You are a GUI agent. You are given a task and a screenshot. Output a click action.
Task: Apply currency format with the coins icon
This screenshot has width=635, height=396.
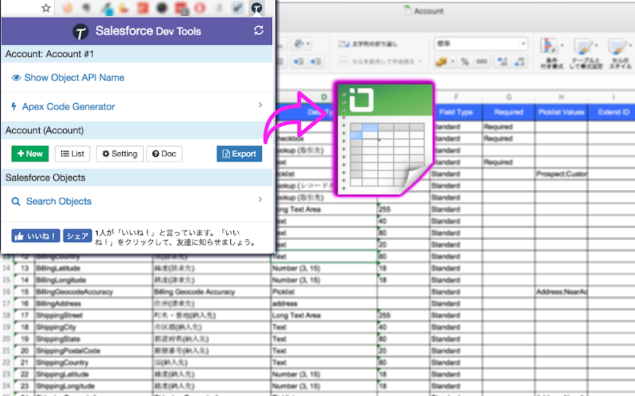pyautogui.click(x=441, y=62)
